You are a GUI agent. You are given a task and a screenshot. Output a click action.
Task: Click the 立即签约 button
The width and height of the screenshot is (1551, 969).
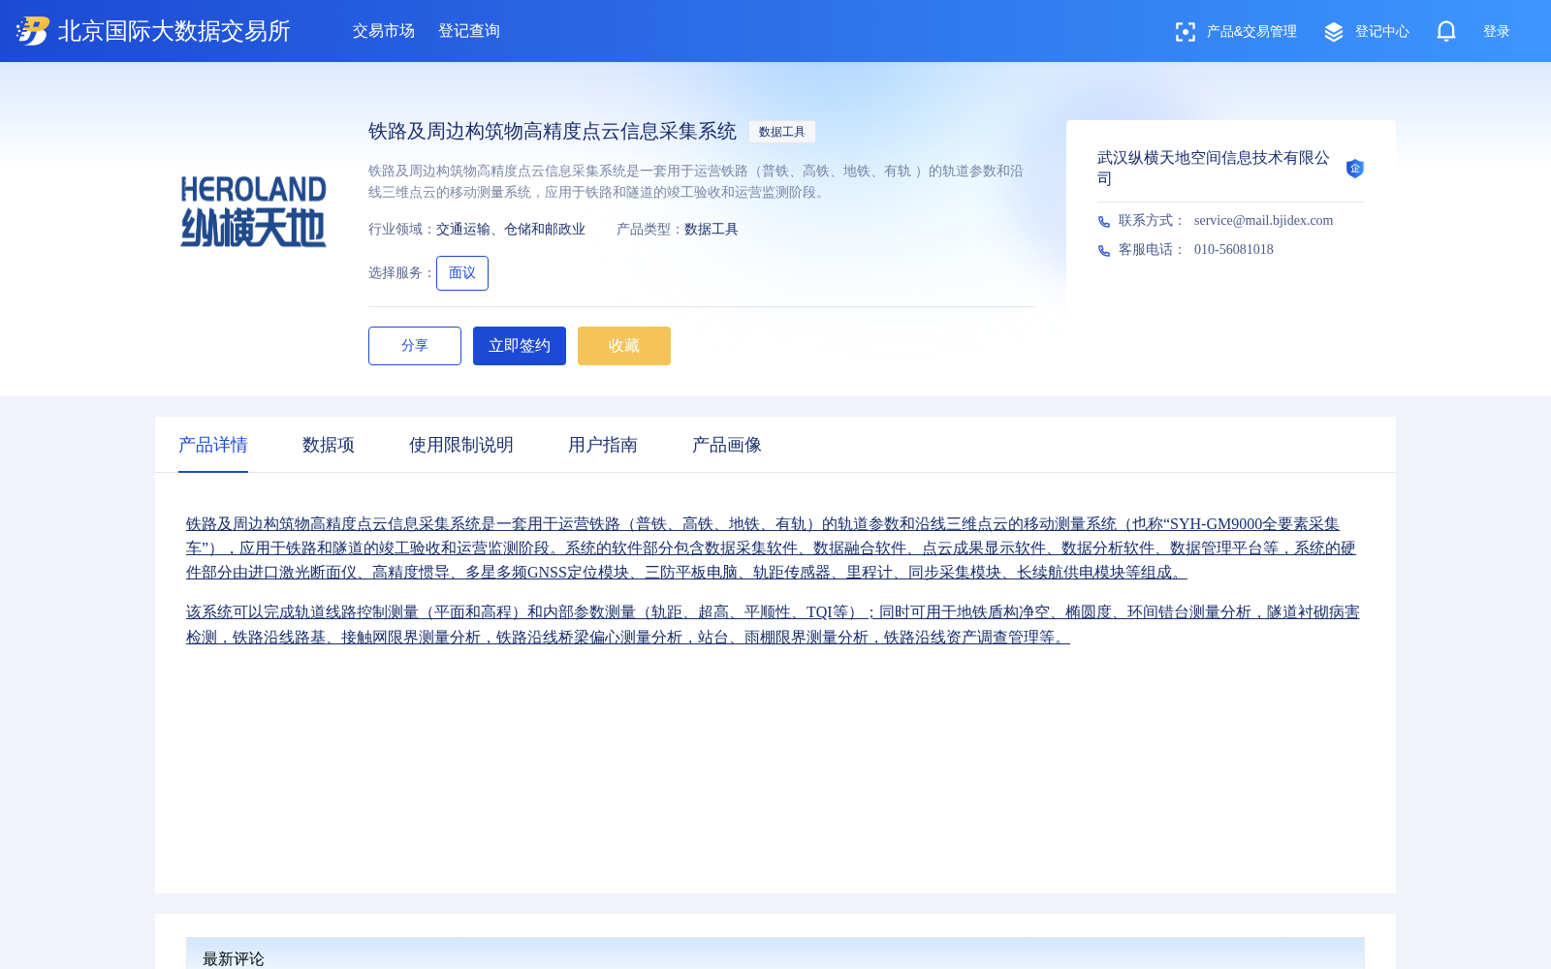[520, 346]
